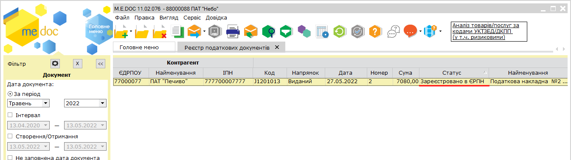Click the table settings gear icon
The height and width of the screenshot is (160, 571).
322,31
